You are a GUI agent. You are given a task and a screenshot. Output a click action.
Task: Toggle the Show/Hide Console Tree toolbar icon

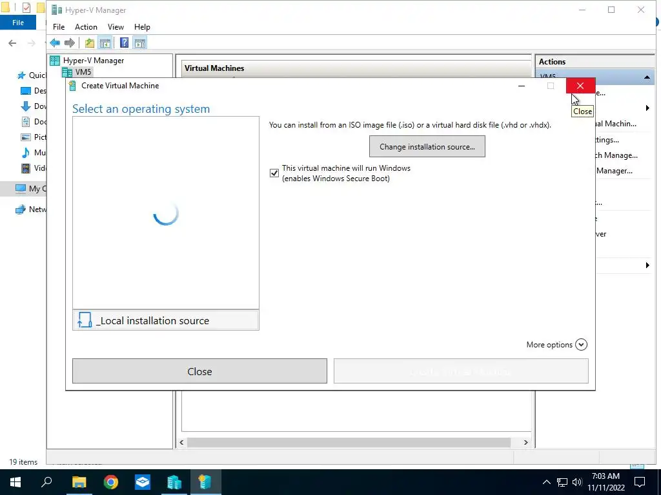(105, 43)
